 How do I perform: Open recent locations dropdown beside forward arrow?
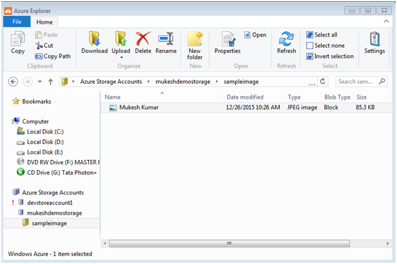click(x=40, y=81)
